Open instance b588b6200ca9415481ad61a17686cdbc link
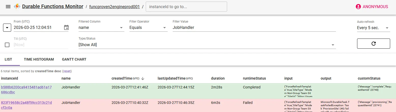 pos(26,90)
